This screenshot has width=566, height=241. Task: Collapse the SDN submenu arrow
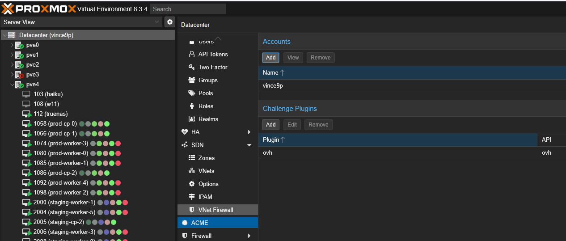pyautogui.click(x=249, y=145)
